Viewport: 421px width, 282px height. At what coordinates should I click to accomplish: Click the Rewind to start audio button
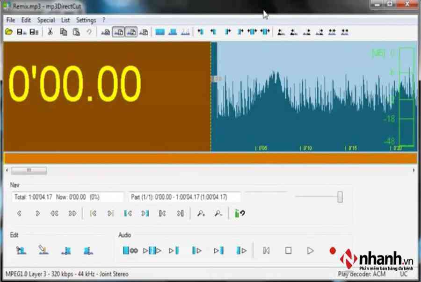pos(266,251)
